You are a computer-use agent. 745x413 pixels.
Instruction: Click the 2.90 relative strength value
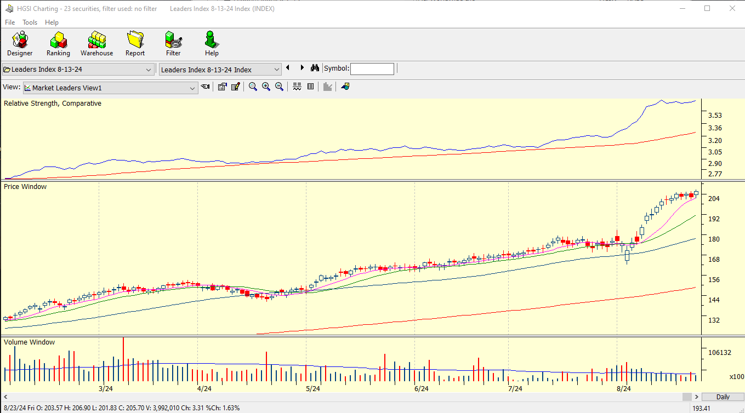715,163
